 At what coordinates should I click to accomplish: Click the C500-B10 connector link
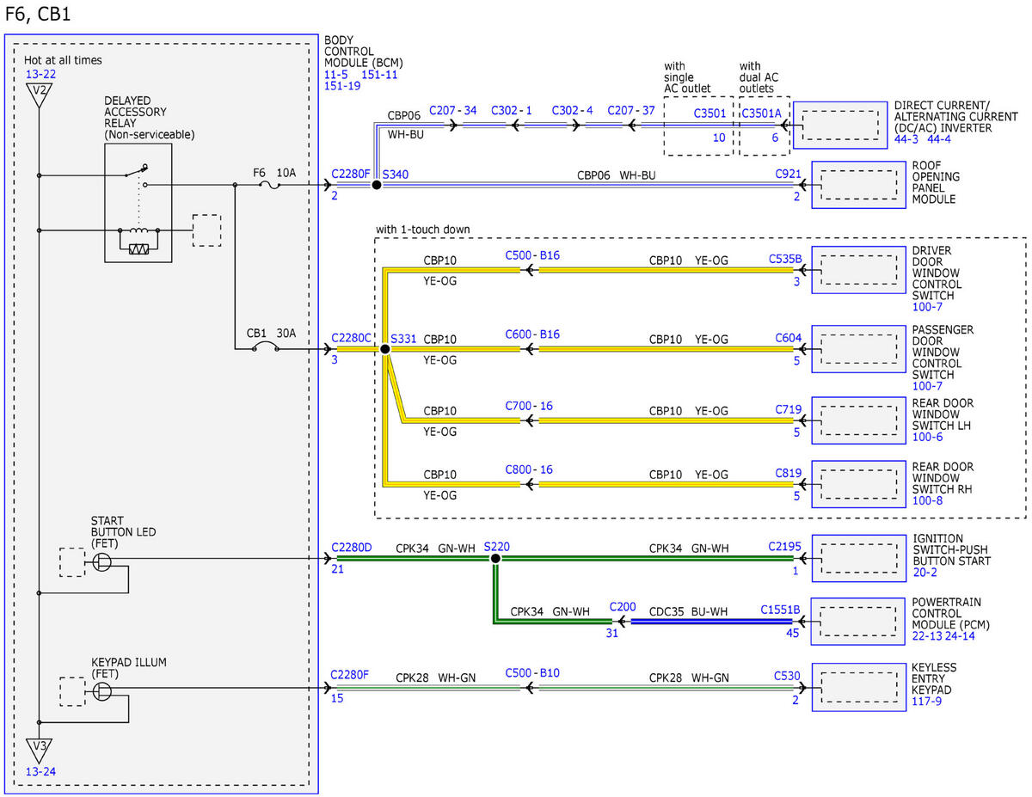click(x=533, y=672)
